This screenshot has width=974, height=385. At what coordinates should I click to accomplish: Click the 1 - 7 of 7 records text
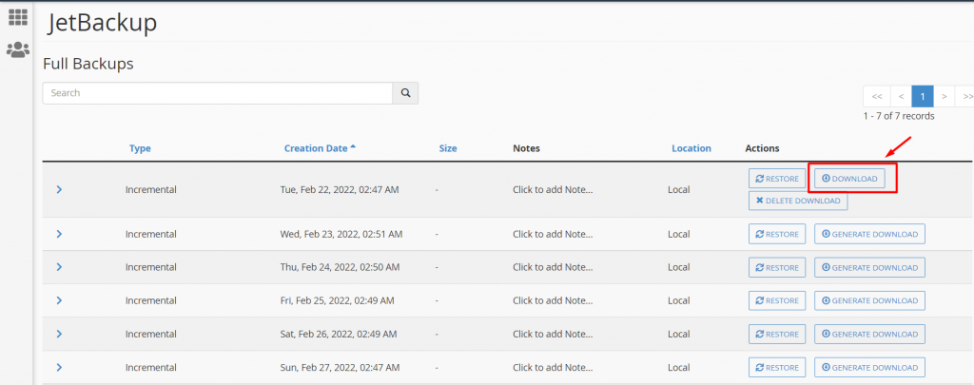tap(898, 116)
